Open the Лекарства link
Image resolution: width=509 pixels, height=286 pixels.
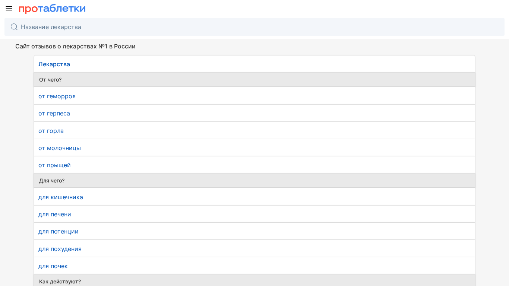pyautogui.click(x=54, y=64)
